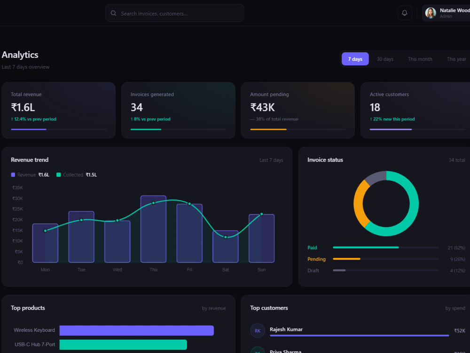Click the 'Last 7 days' chart label
Image resolution: width=470 pixels, height=353 pixels.
pos(271,160)
